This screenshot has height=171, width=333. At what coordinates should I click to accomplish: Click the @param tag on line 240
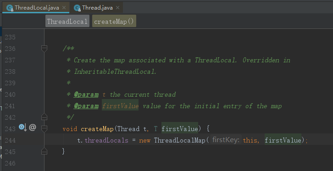click(86, 94)
